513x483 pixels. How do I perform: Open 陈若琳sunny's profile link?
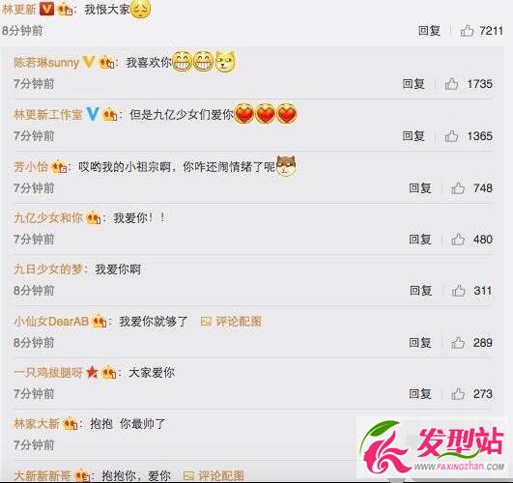click(x=46, y=62)
